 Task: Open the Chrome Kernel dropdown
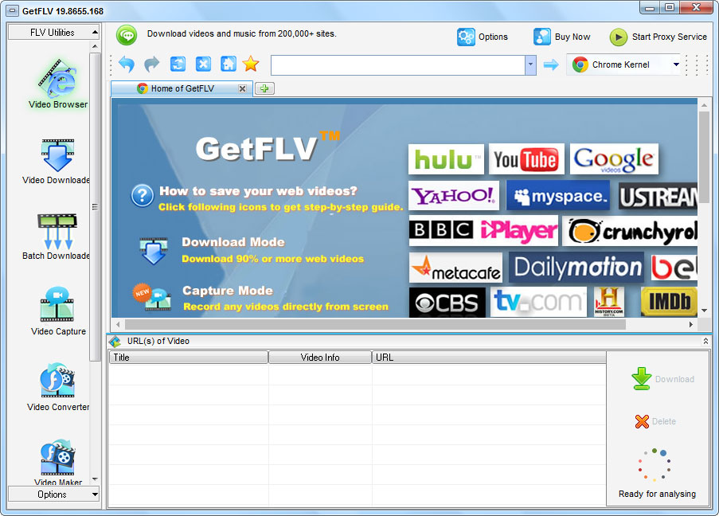point(676,64)
